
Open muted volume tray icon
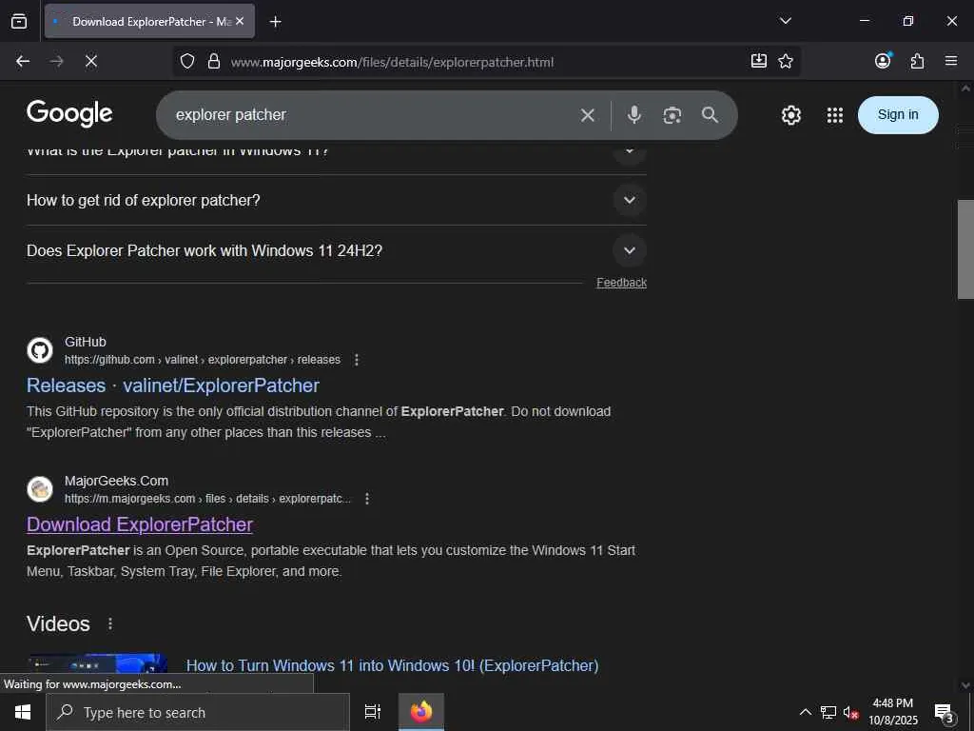click(850, 712)
